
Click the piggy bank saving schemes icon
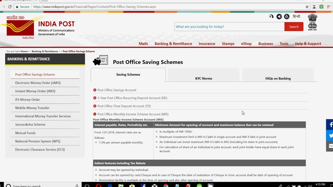click(x=100, y=60)
